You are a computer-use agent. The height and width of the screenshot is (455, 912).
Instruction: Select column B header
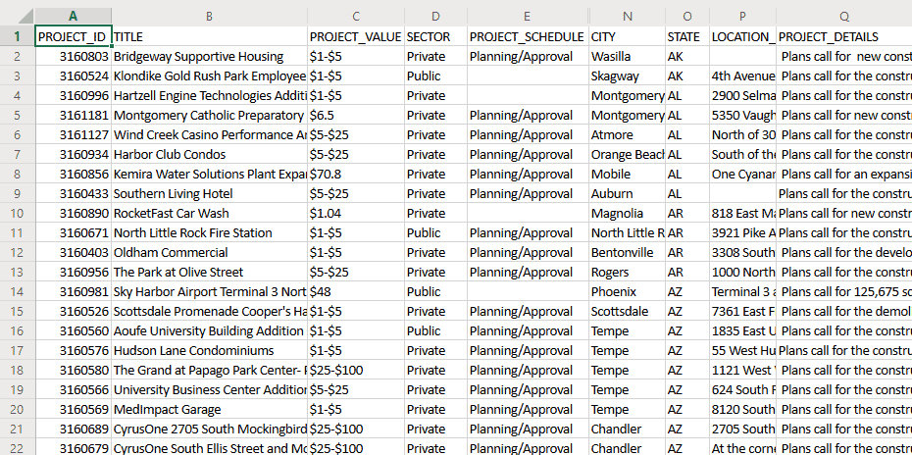click(x=210, y=17)
